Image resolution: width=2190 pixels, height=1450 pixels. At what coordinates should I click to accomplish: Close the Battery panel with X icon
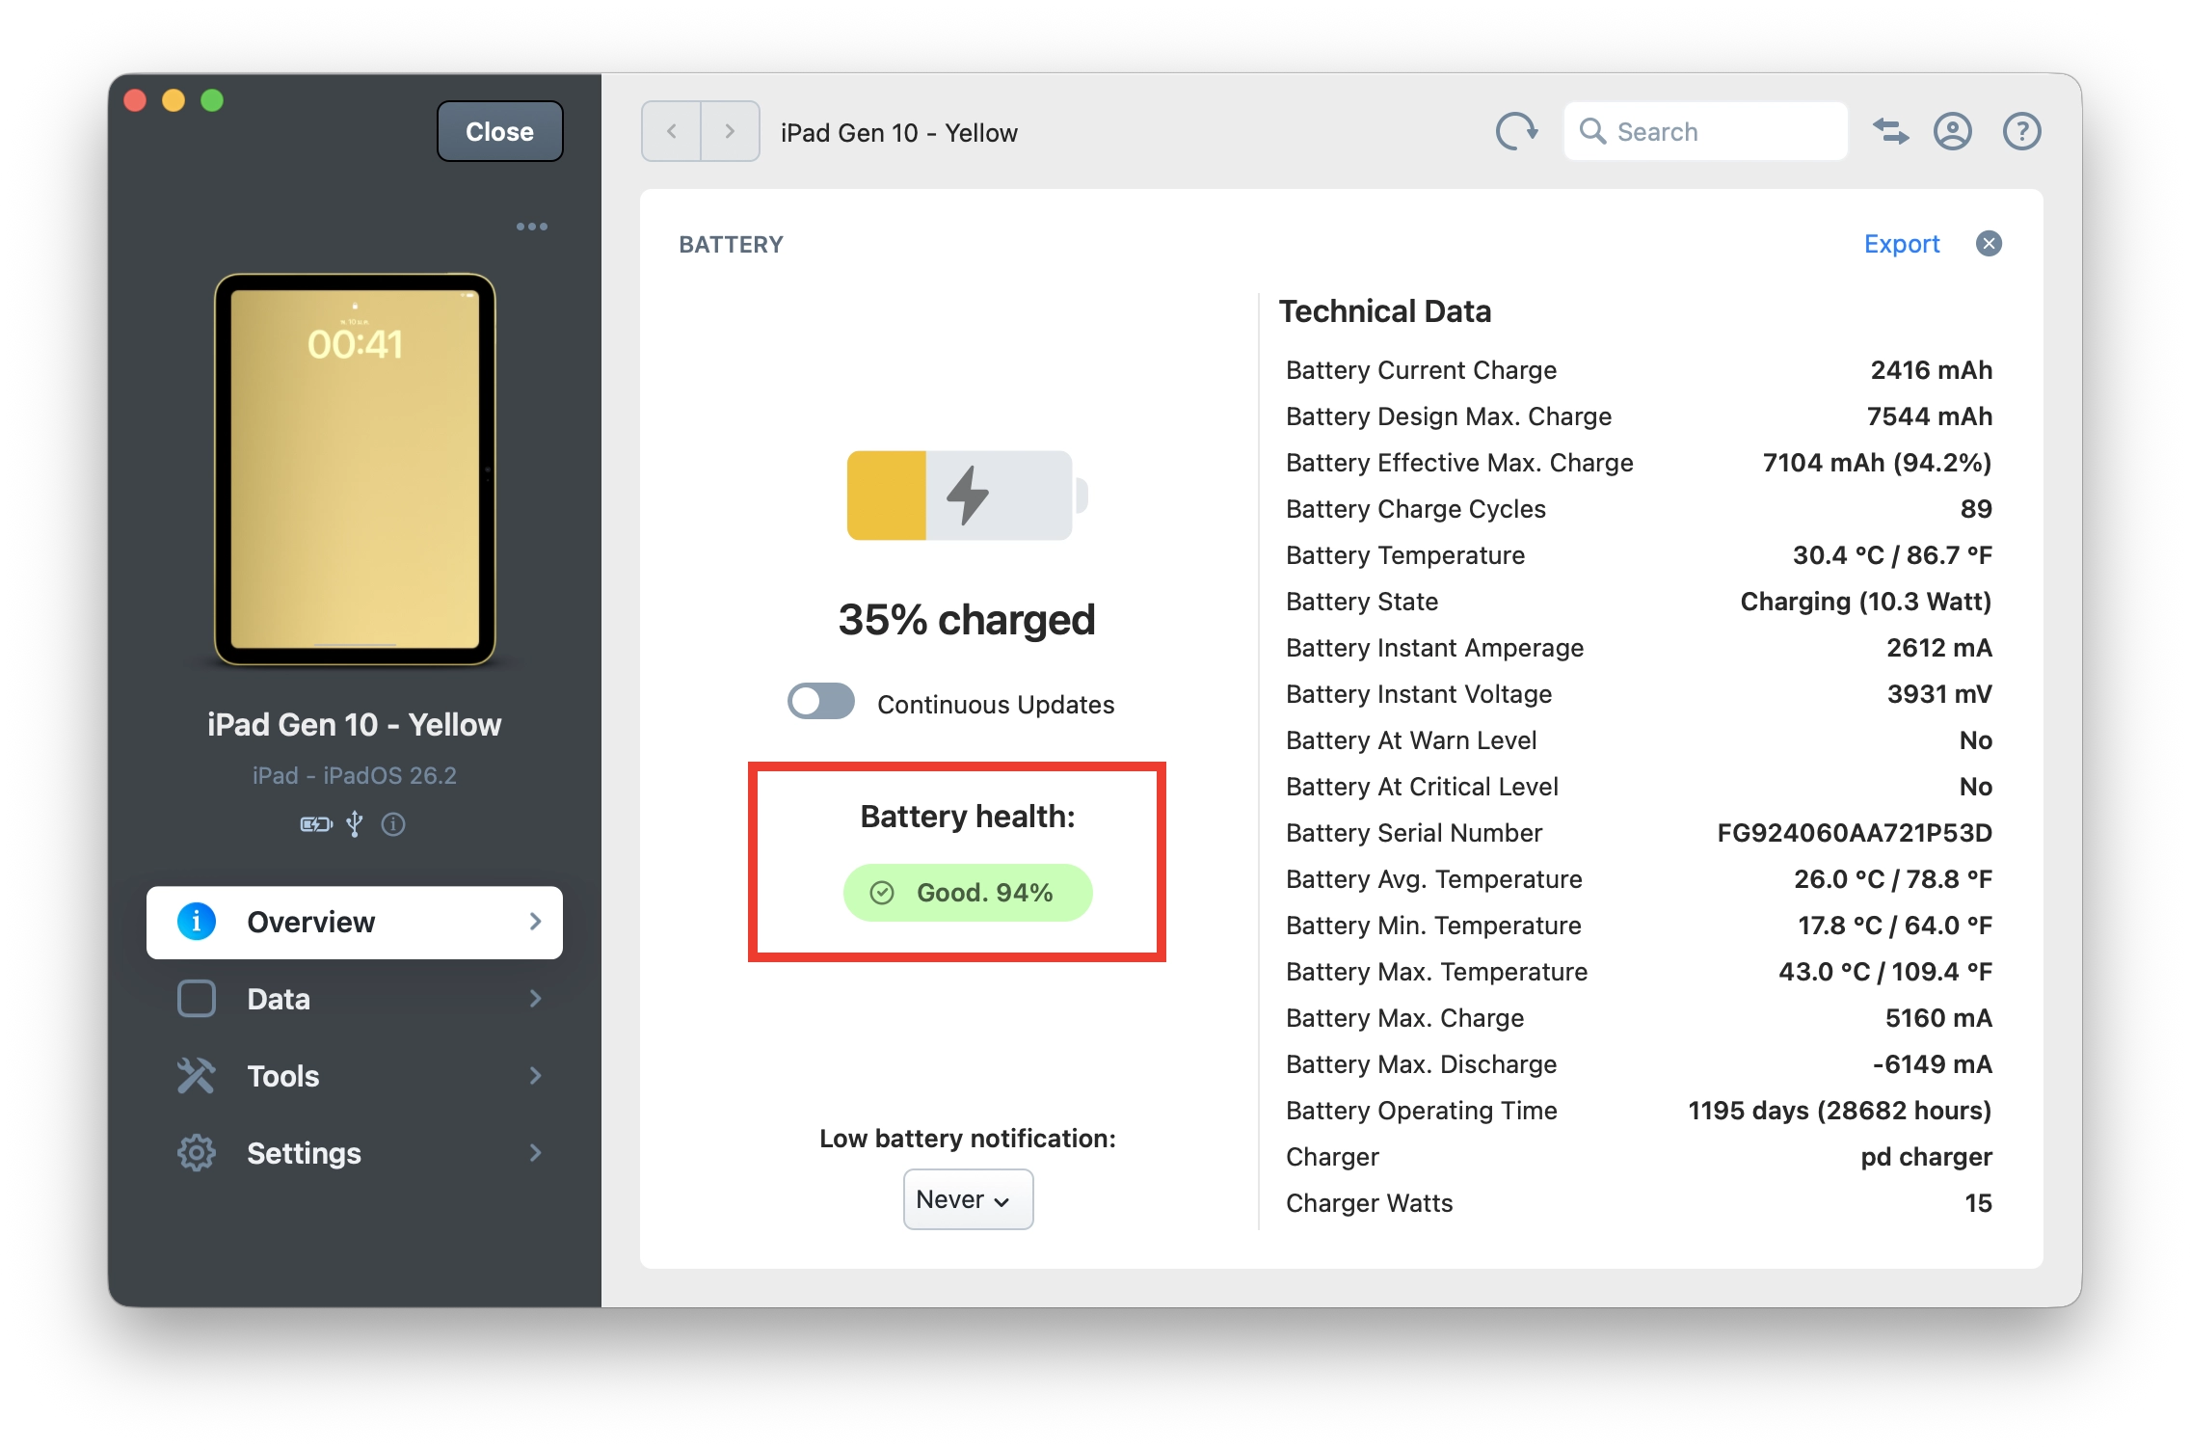pyautogui.click(x=1989, y=244)
